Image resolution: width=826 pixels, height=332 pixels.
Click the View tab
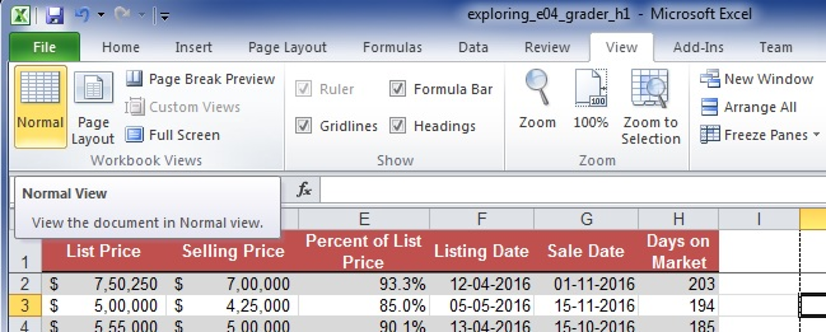click(621, 47)
